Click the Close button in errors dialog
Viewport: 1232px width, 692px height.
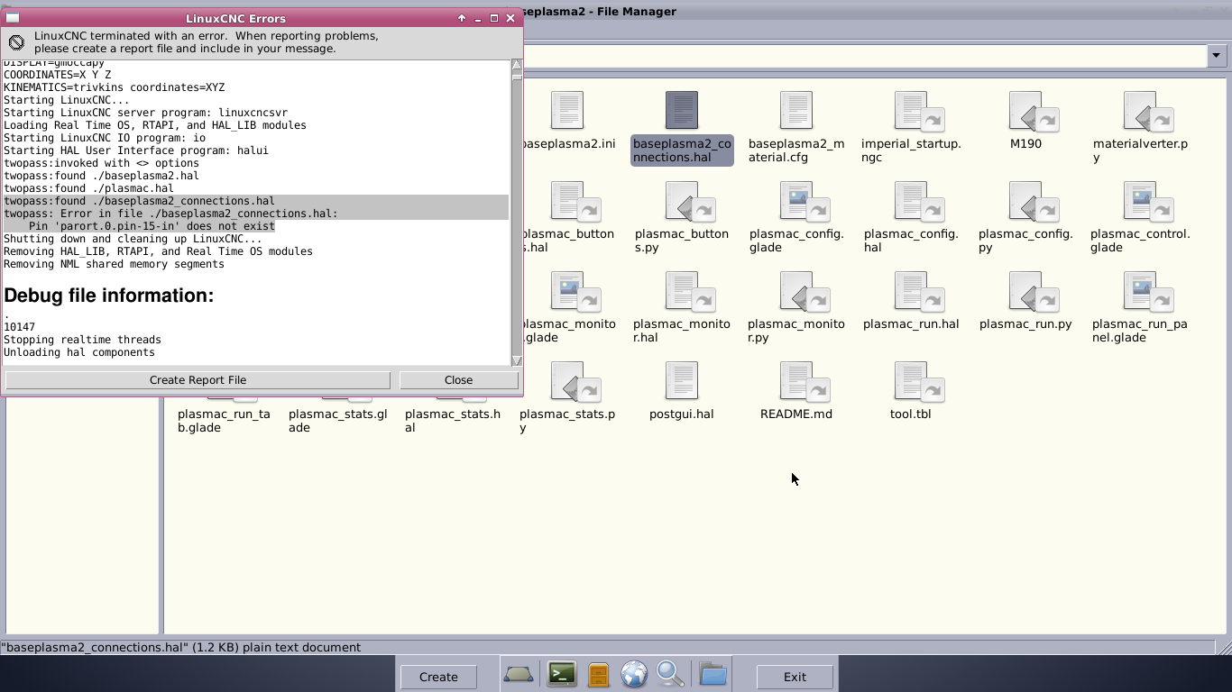point(458,380)
